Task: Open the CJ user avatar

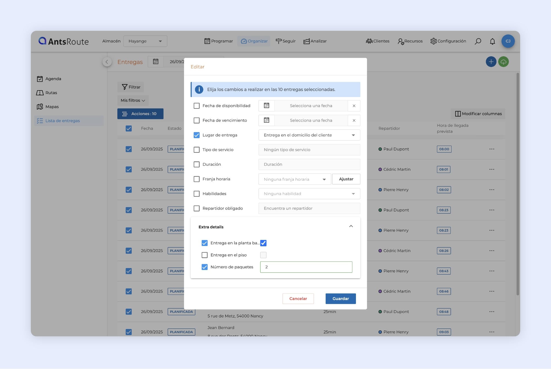Action: tap(508, 41)
